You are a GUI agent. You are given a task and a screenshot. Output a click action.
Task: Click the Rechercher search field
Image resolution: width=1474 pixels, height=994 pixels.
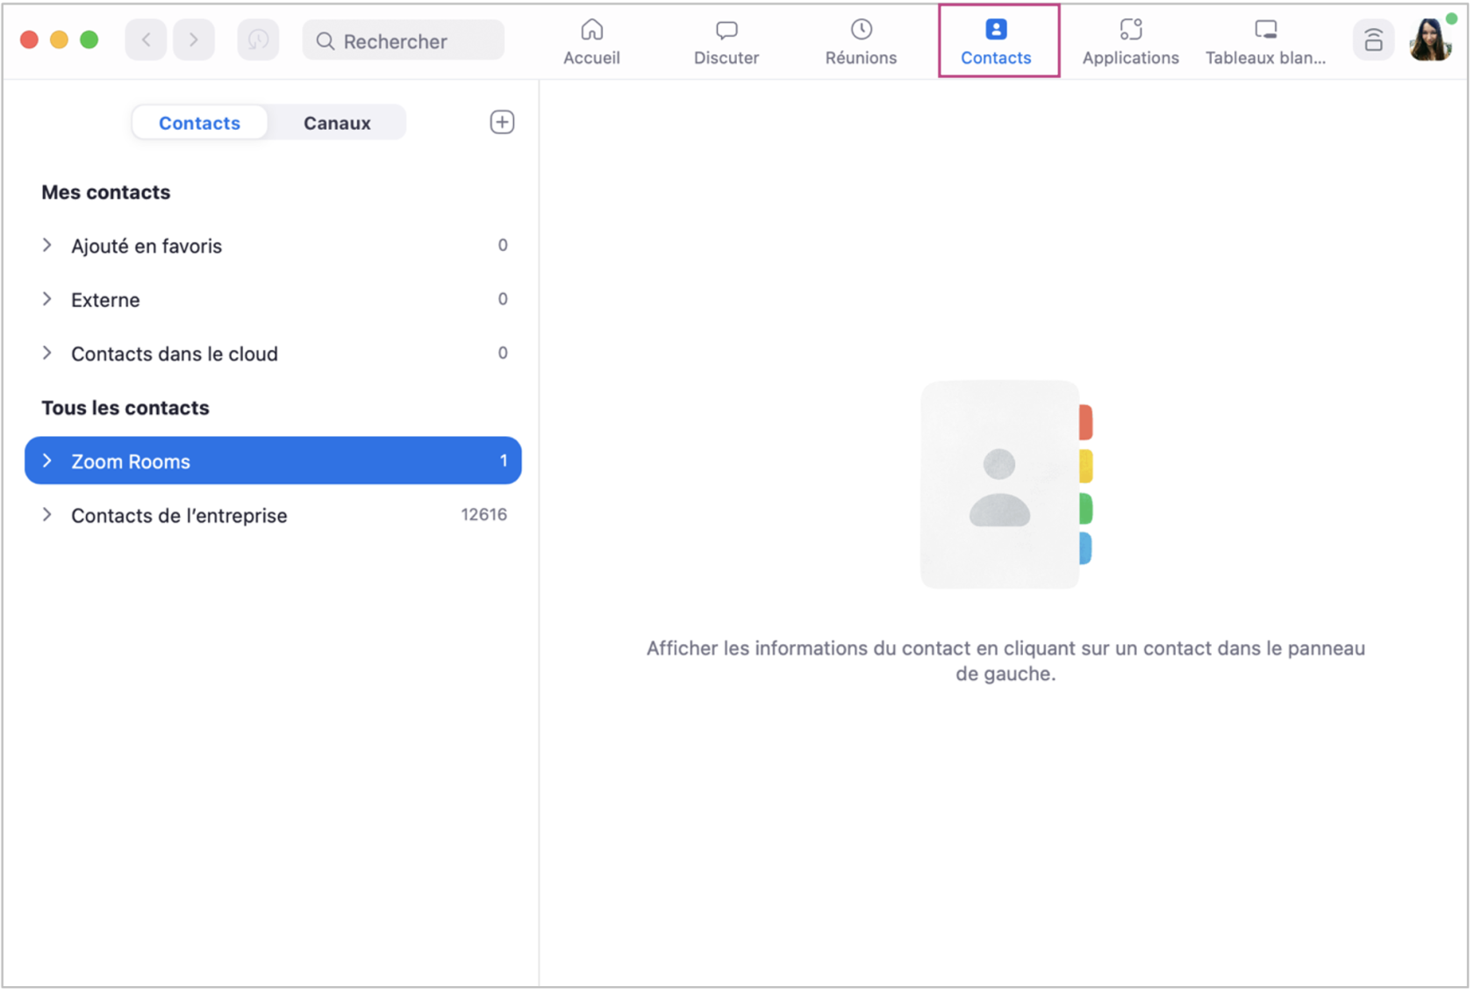[404, 41]
